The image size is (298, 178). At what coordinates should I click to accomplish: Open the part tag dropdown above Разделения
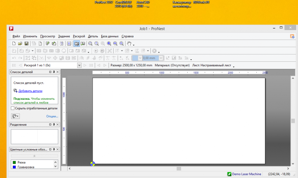tap(15, 116)
